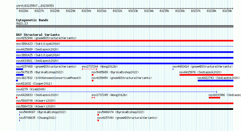
Task: Open nsv6426833 Sedlazeck2020 label
Action: (x=37, y=95)
